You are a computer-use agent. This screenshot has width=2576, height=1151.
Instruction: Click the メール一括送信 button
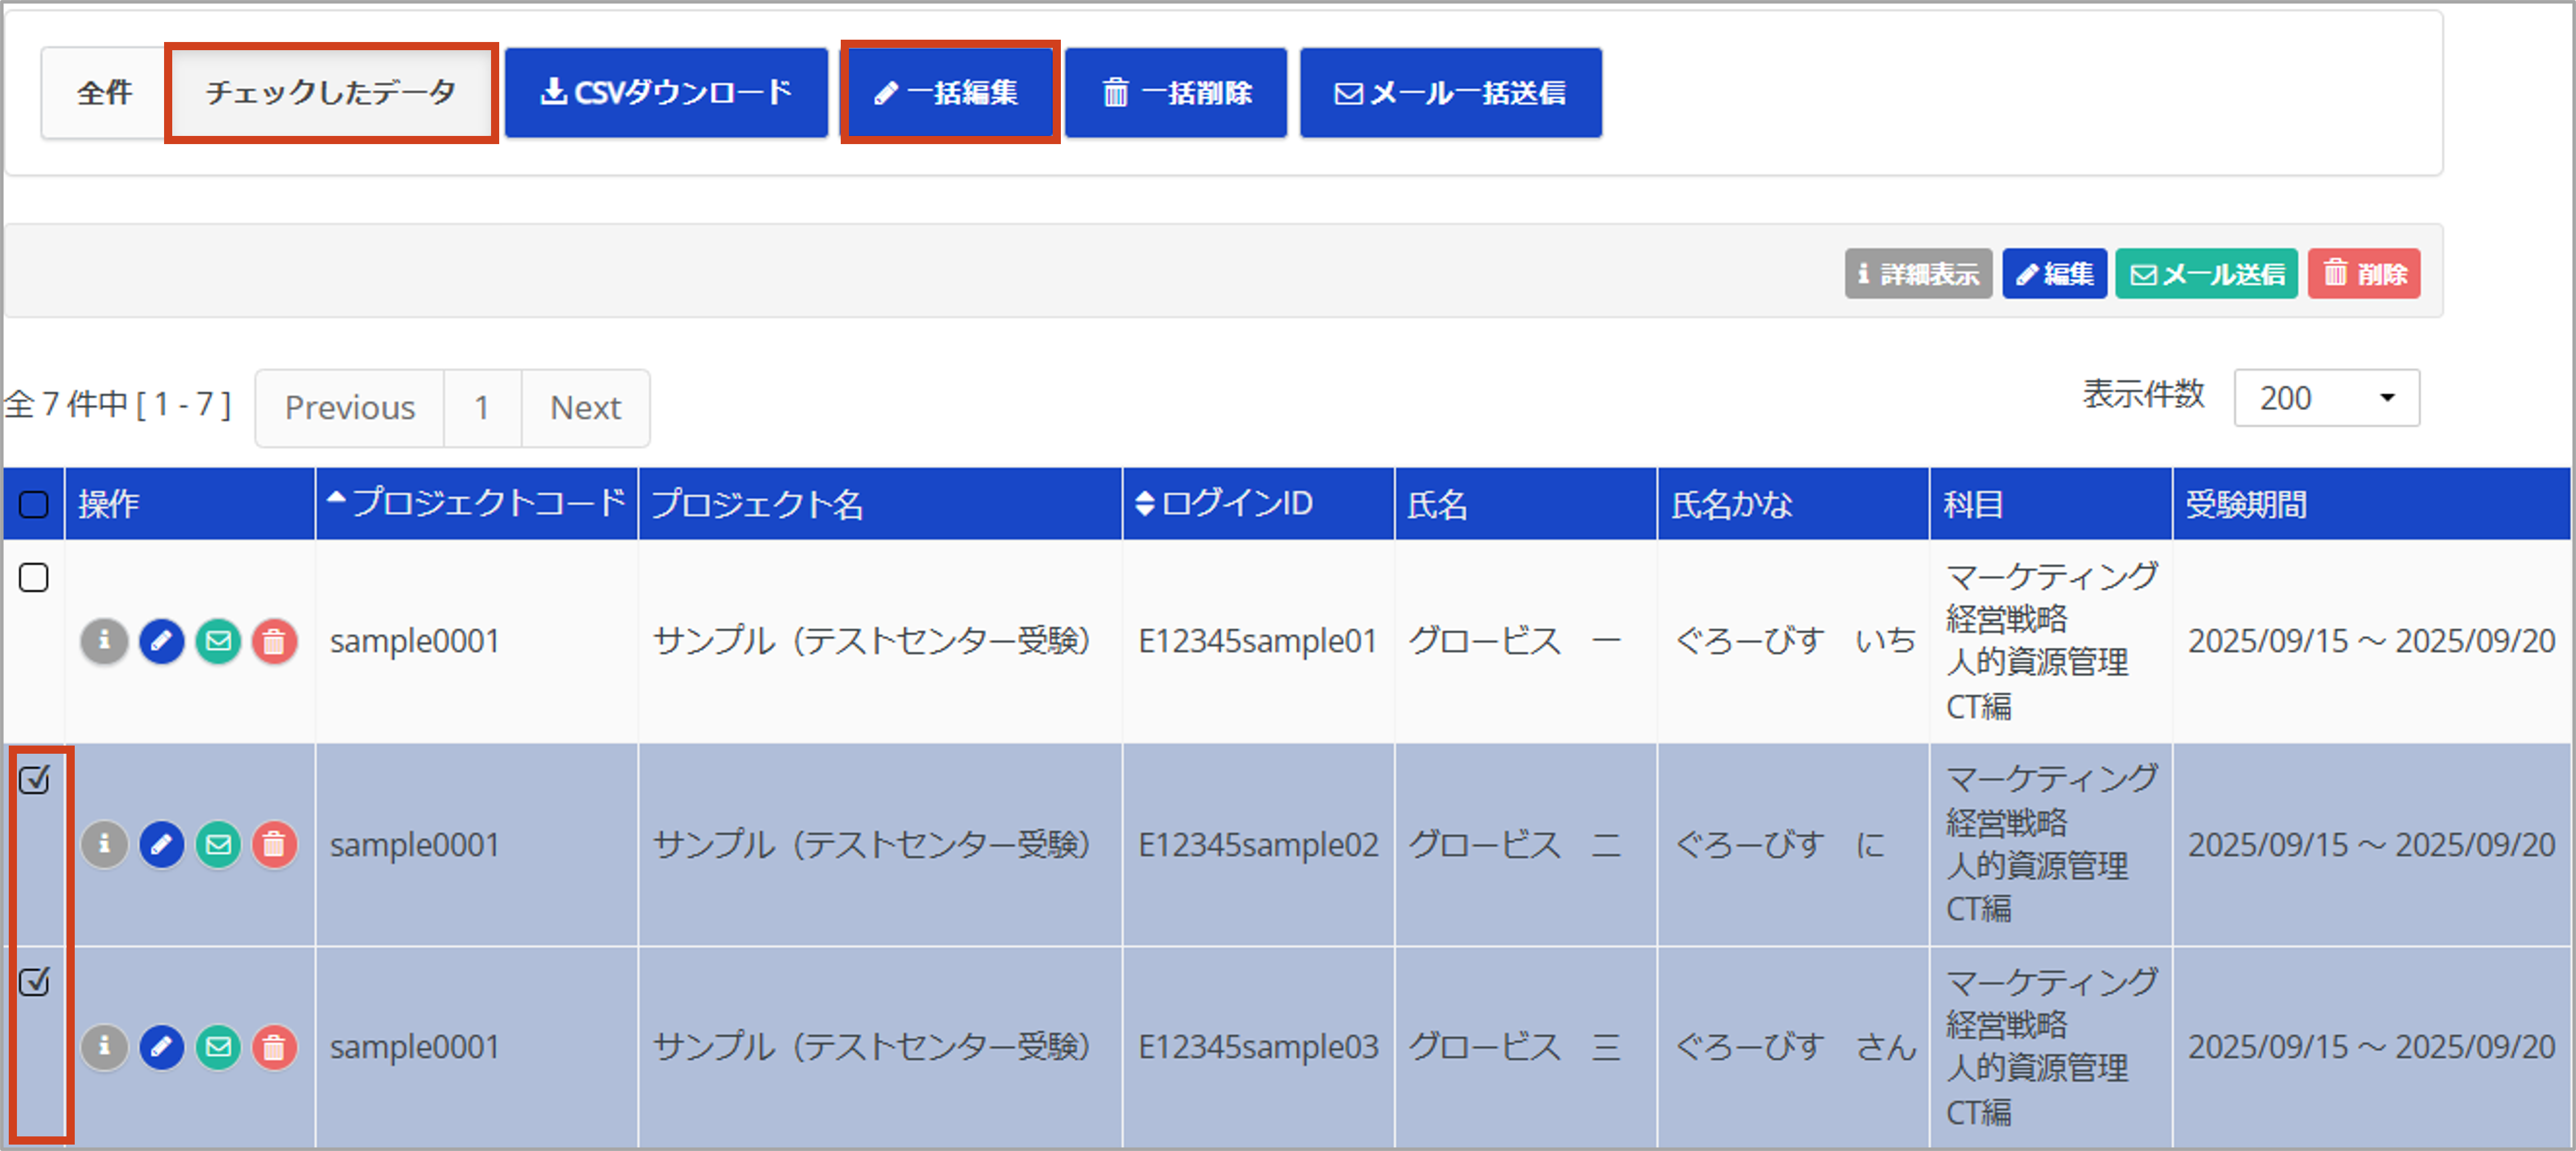(x=1450, y=93)
